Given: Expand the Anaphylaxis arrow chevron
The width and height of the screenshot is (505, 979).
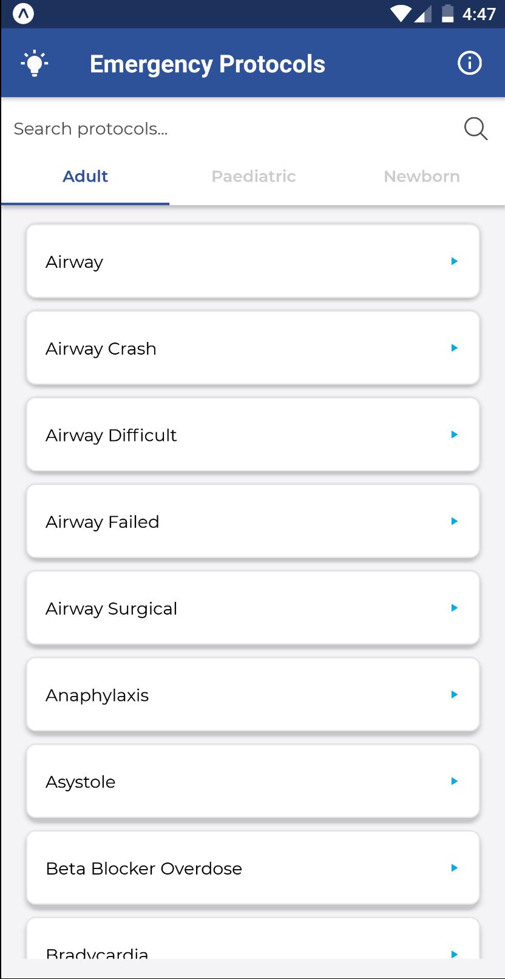Looking at the screenshot, I should click(x=454, y=694).
